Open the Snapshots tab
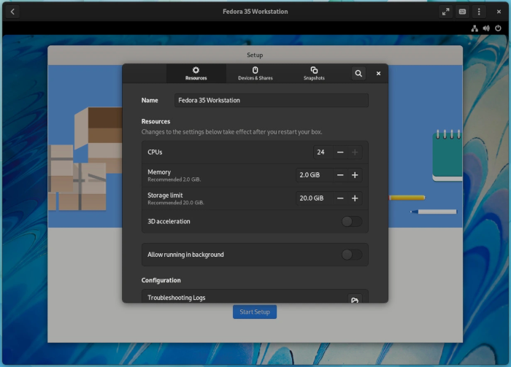The width and height of the screenshot is (511, 367). coord(314,74)
